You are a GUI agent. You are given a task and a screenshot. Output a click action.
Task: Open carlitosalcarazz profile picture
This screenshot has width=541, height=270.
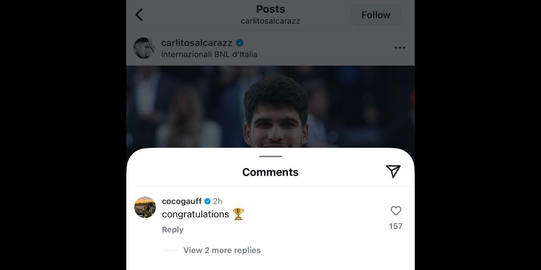tap(144, 48)
